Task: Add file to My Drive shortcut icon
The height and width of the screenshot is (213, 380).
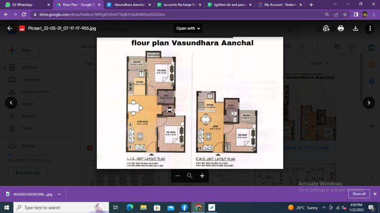Action: click(x=326, y=28)
